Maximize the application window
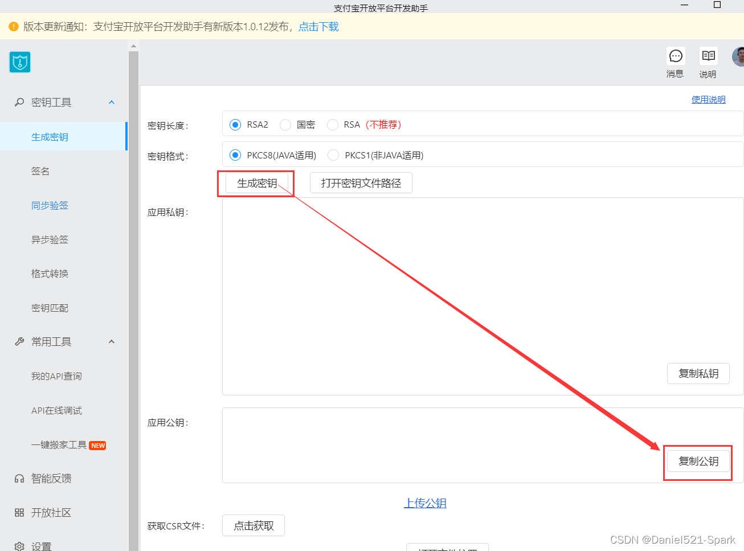Image resolution: width=744 pixels, height=551 pixels. coord(717,5)
